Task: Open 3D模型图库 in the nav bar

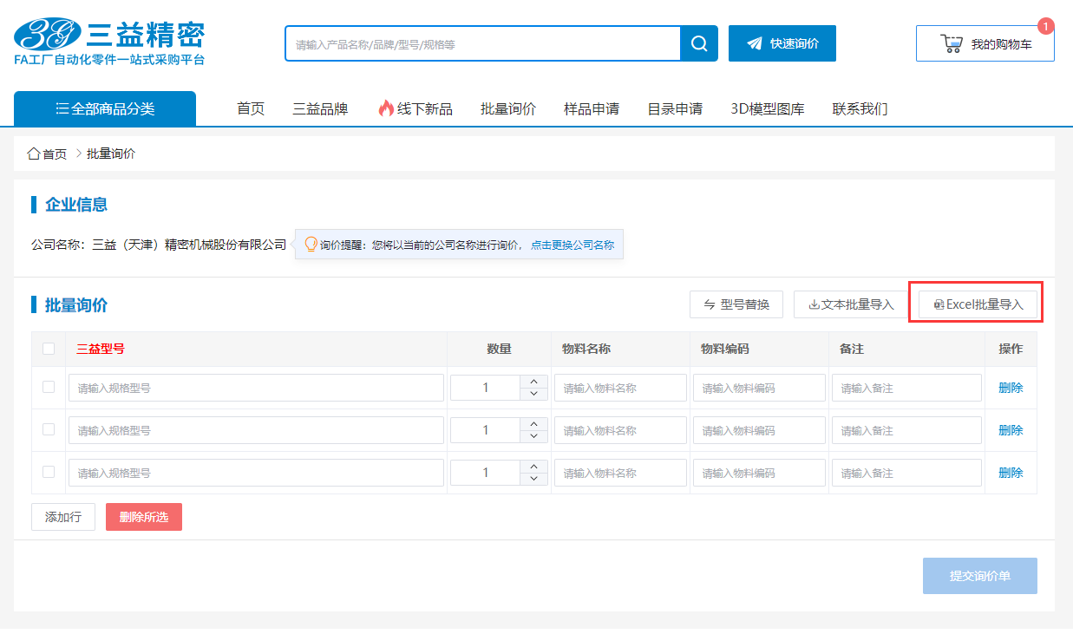Action: (x=768, y=108)
